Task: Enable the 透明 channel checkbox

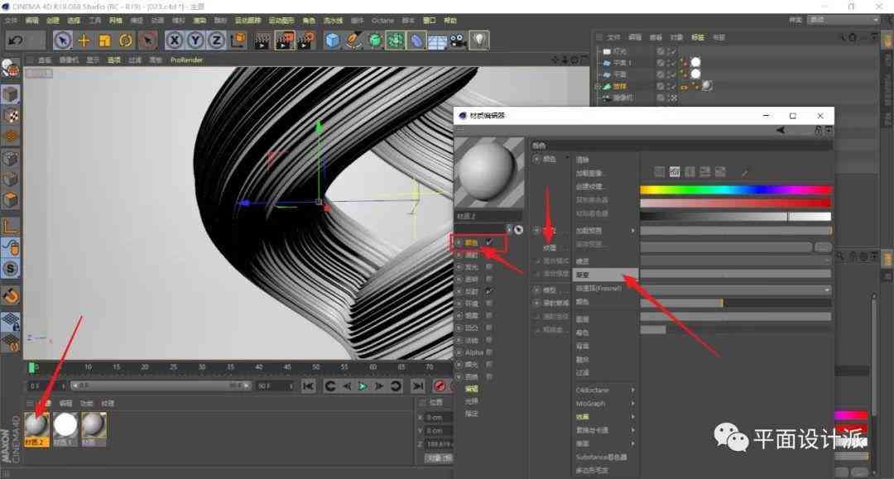Action: pyautogui.click(x=489, y=279)
